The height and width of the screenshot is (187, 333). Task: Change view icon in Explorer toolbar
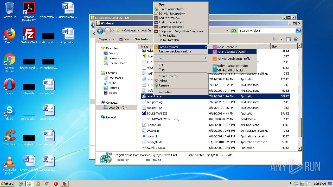(275, 39)
